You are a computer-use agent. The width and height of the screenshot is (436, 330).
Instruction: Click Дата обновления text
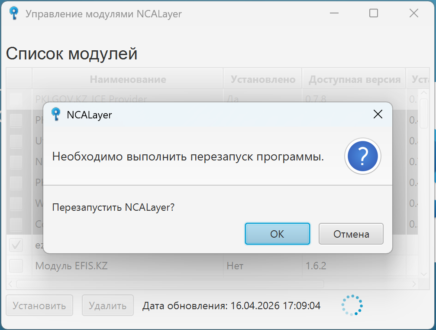click(x=231, y=306)
